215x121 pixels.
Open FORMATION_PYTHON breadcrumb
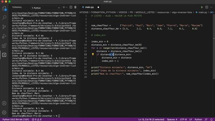103,12
